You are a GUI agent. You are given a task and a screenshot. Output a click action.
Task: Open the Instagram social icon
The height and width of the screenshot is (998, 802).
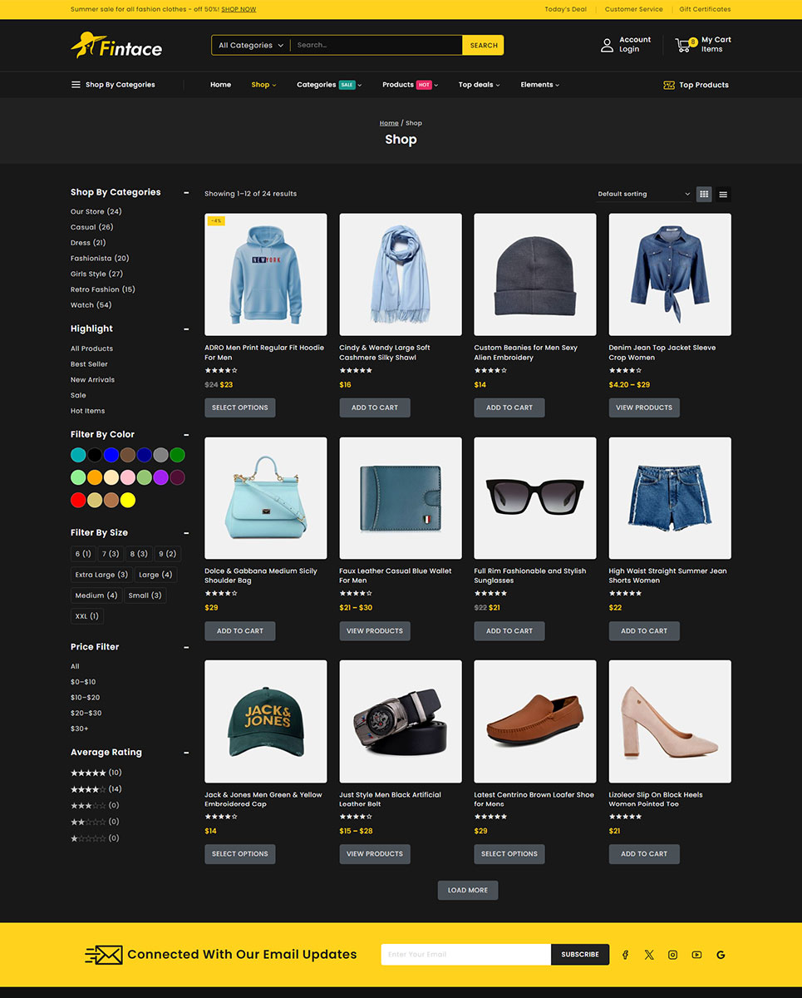672,955
